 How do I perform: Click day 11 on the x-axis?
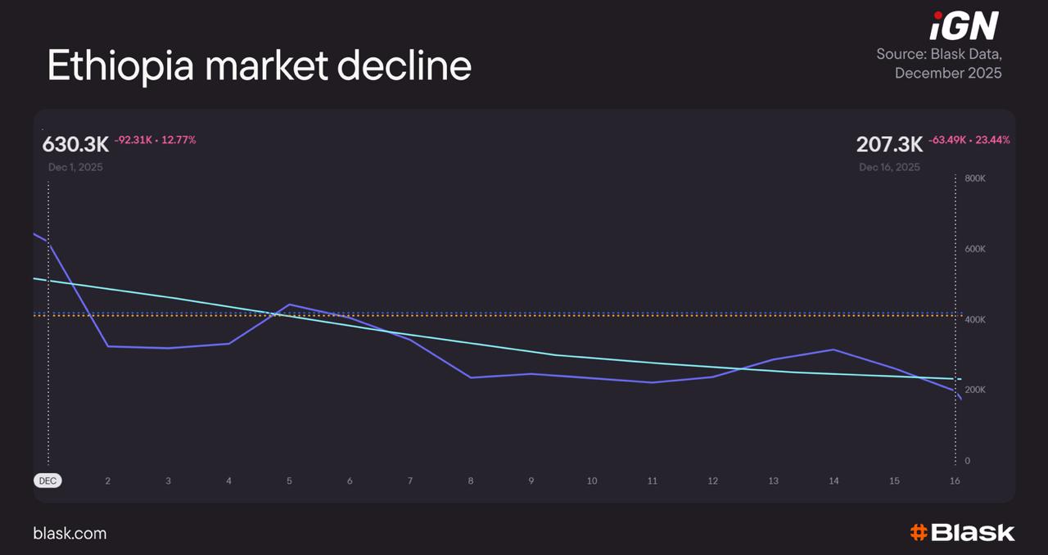(x=653, y=481)
